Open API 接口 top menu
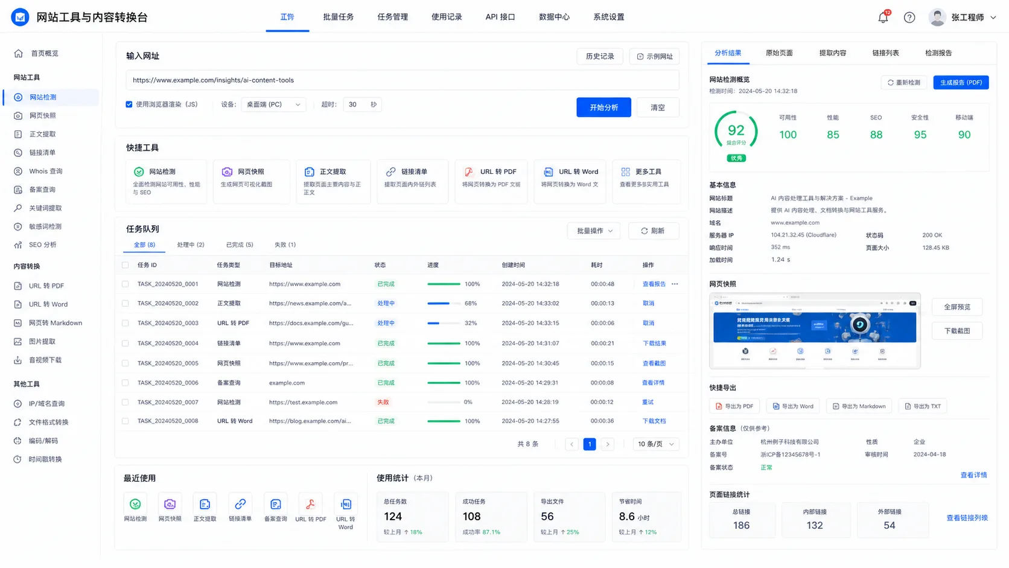 pos(500,17)
